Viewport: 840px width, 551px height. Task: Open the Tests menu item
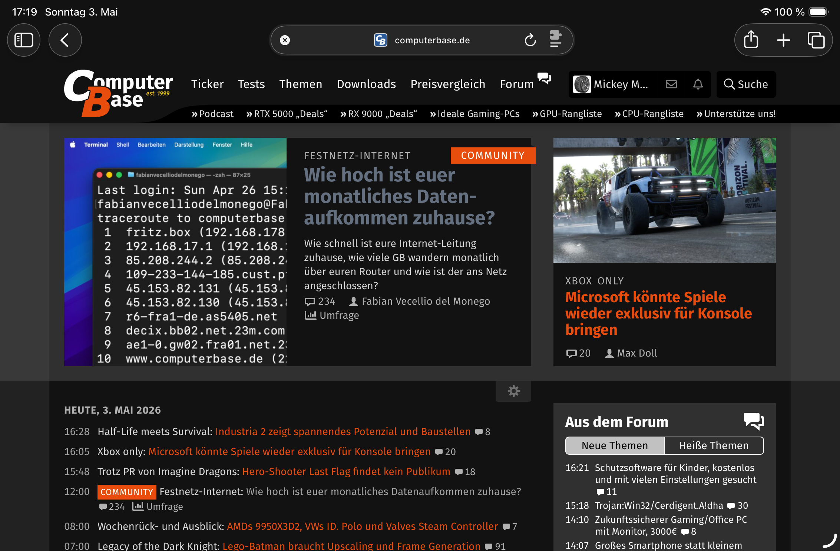[251, 84]
